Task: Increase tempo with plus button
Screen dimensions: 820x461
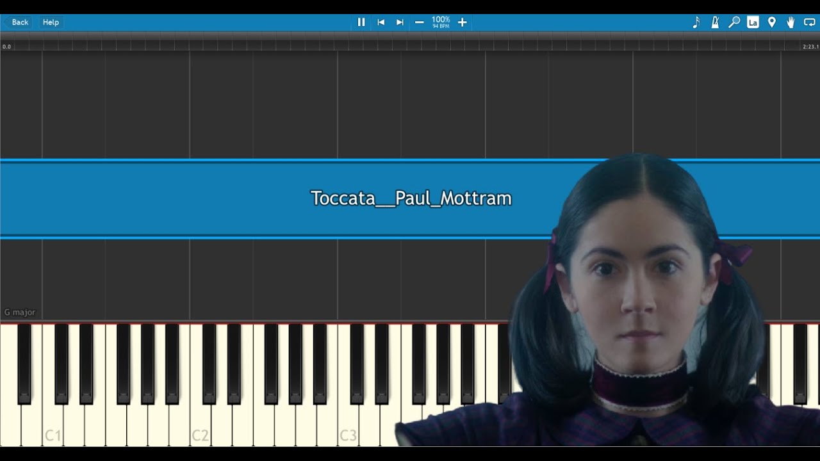Action: [463, 22]
